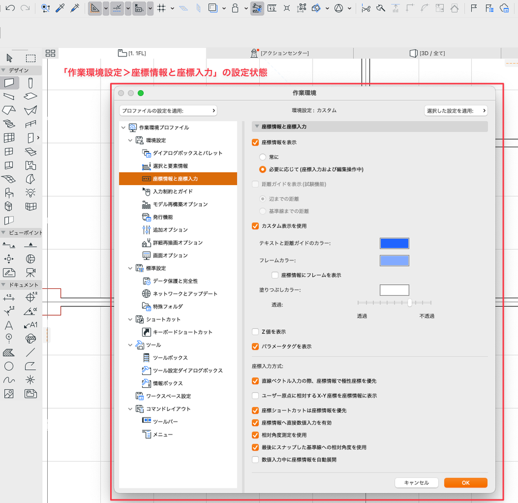Image resolution: width=518 pixels, height=503 pixels.
Task: Select the Column tool
Action: point(31,82)
